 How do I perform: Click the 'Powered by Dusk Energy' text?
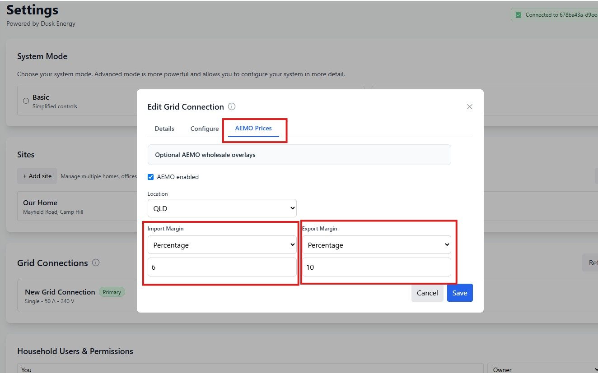click(x=41, y=23)
